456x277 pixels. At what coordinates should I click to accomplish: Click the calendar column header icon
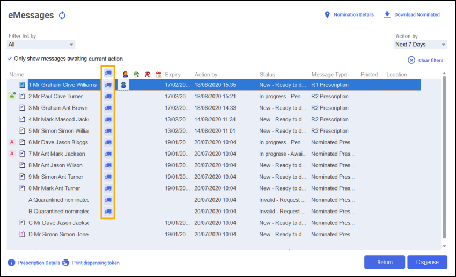(x=158, y=75)
